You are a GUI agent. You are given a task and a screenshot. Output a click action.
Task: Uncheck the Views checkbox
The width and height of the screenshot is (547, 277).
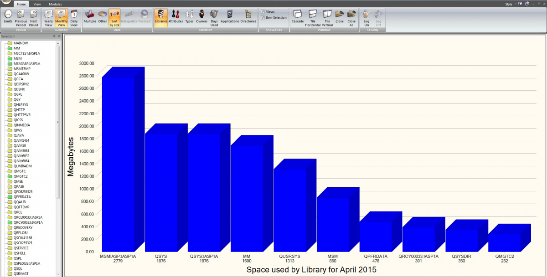pyautogui.click(x=263, y=12)
